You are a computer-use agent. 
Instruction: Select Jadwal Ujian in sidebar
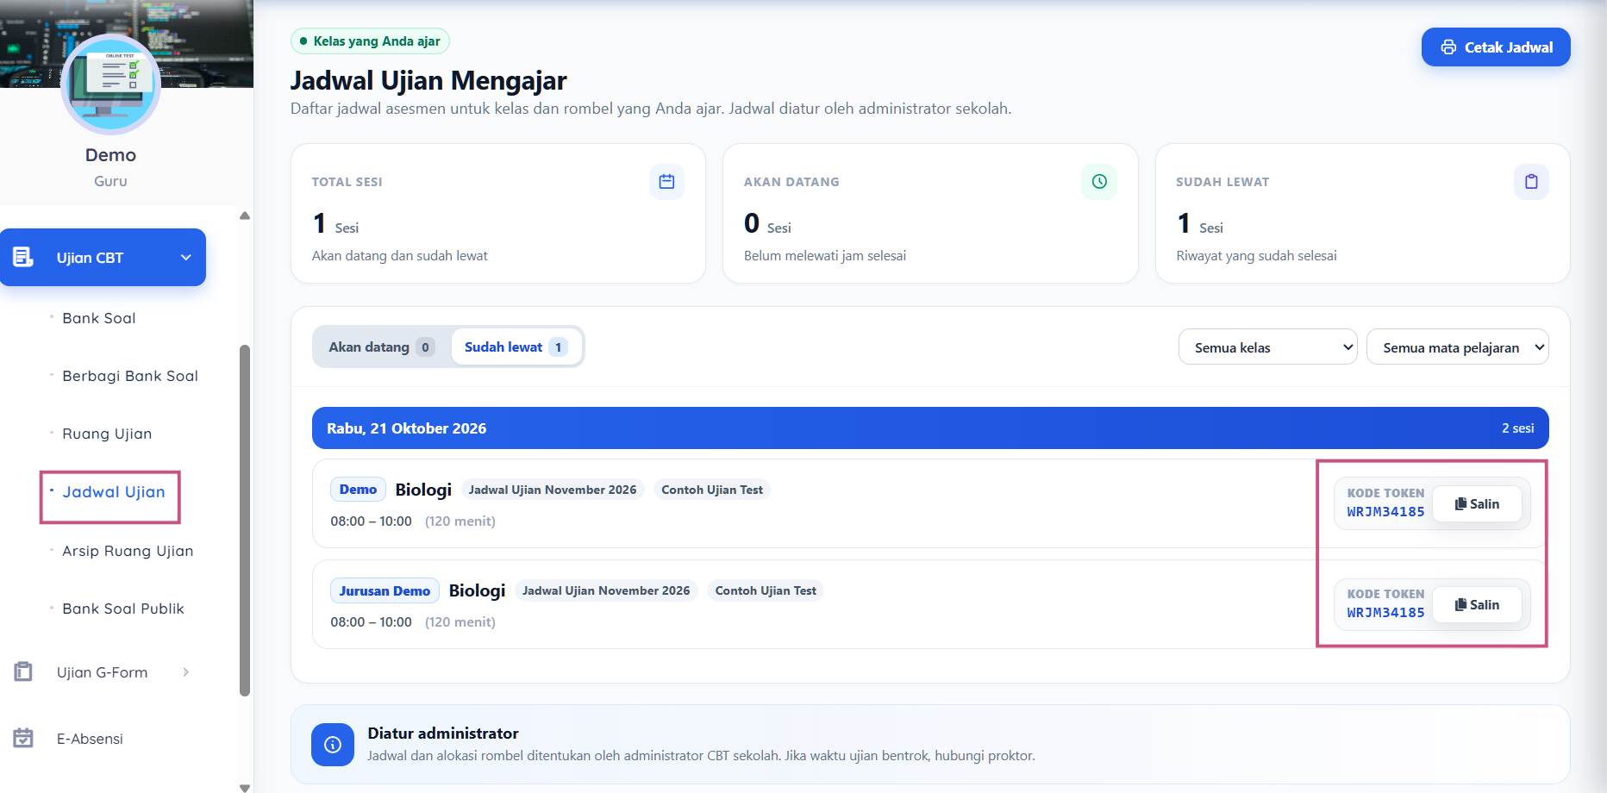(x=113, y=492)
